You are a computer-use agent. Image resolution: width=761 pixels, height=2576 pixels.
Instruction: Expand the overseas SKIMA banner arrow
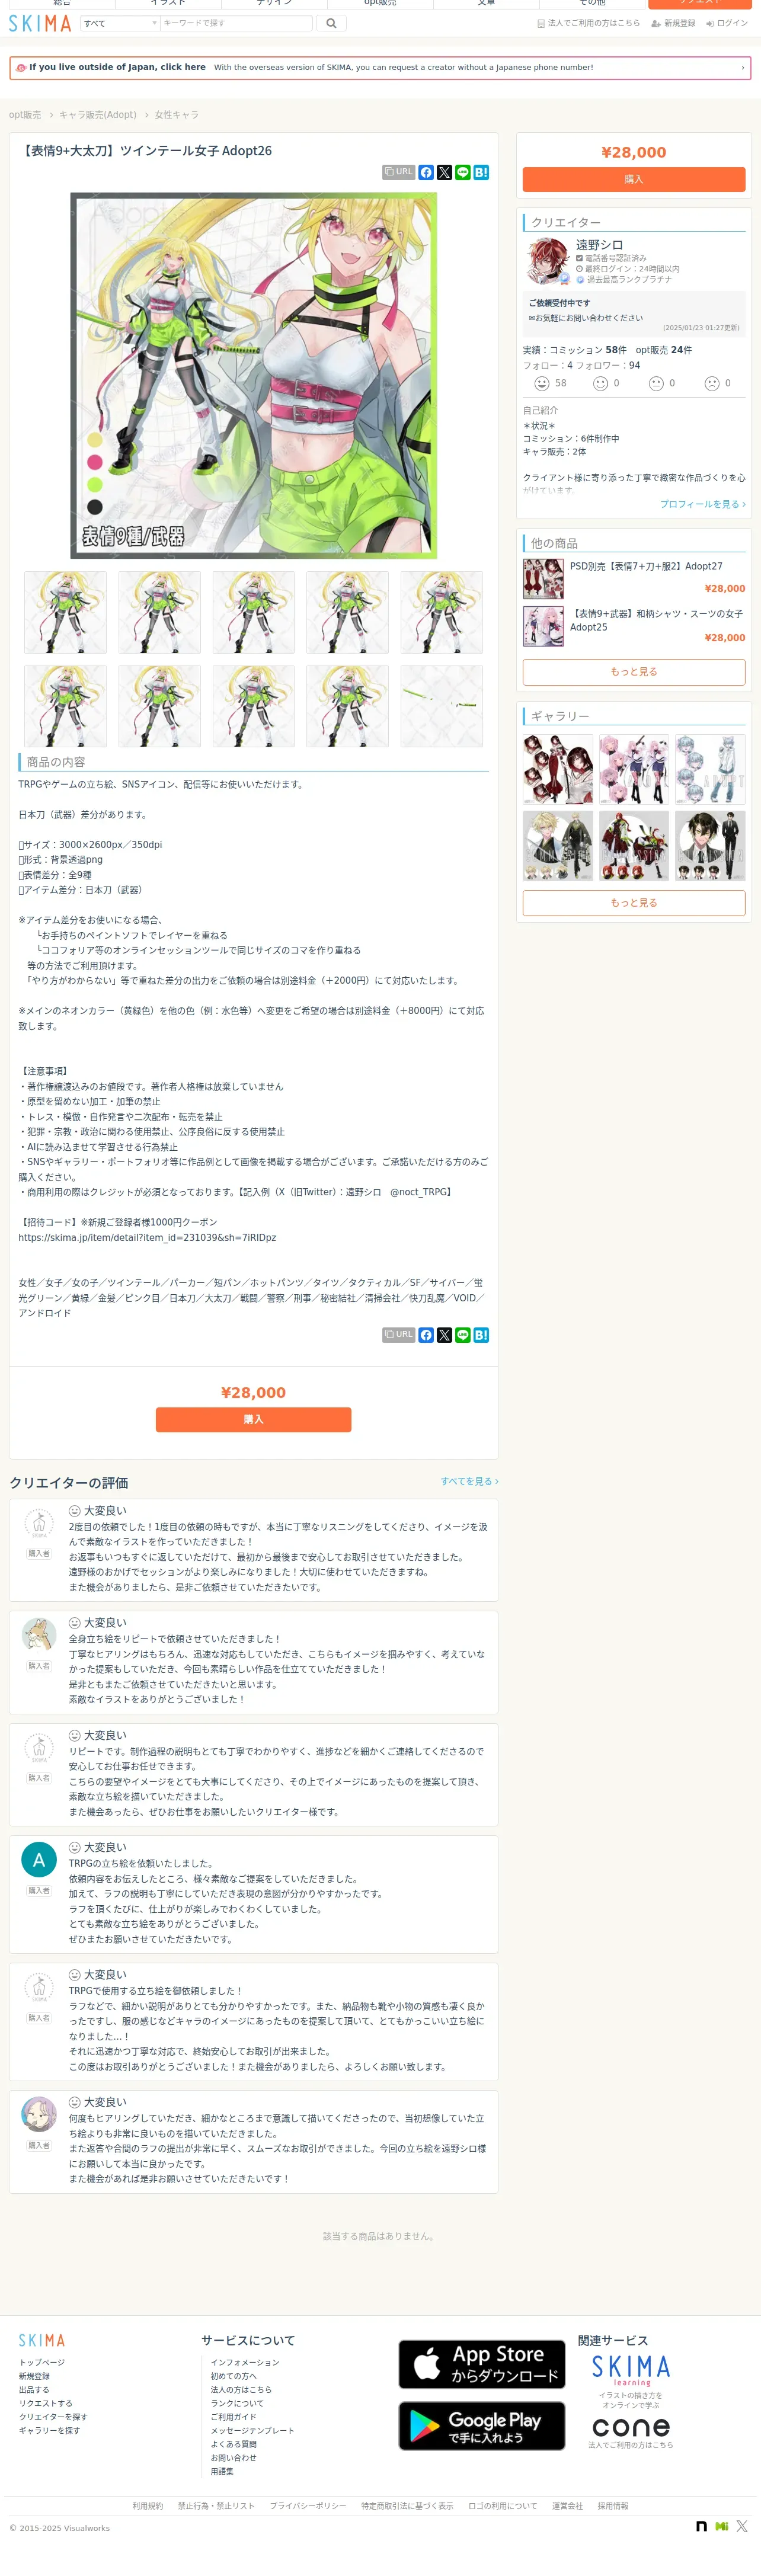coord(742,67)
